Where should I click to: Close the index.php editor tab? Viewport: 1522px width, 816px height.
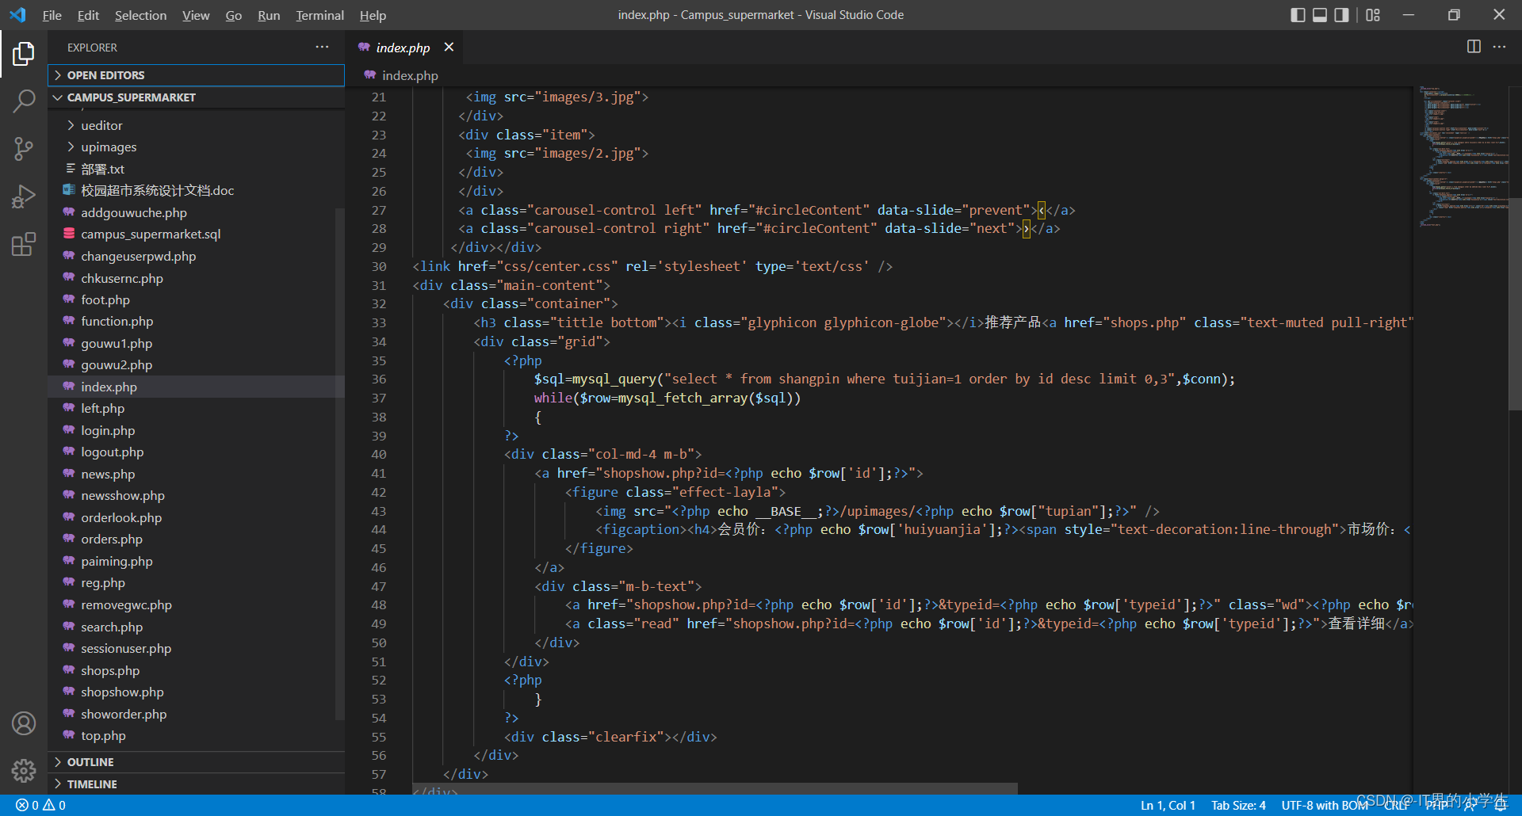tap(449, 48)
